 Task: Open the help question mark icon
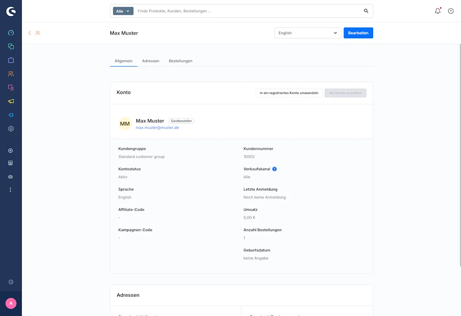[x=451, y=11]
